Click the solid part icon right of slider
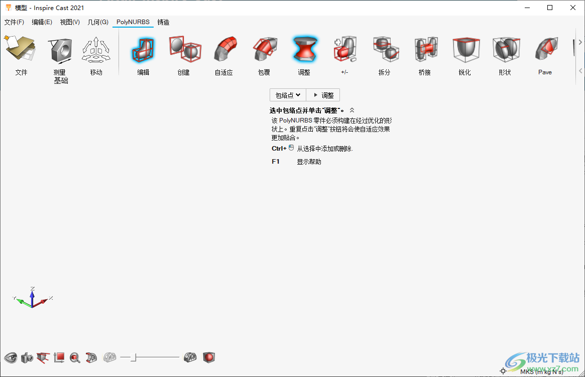 (190, 357)
